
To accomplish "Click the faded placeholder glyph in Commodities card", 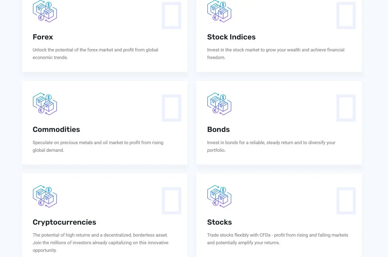I will pyautogui.click(x=171, y=108).
